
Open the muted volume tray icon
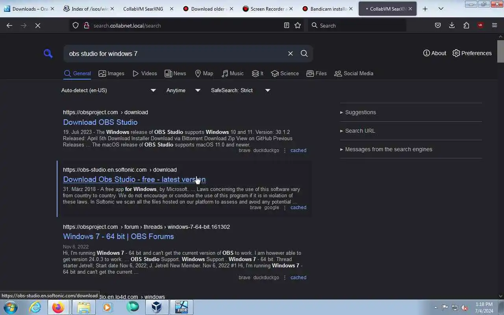(465, 308)
